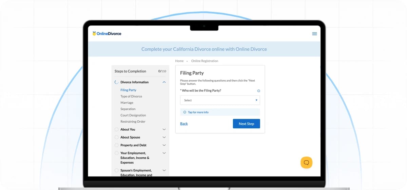Click the Steps to Completion heading
The width and height of the screenshot is (407, 190).
click(130, 71)
